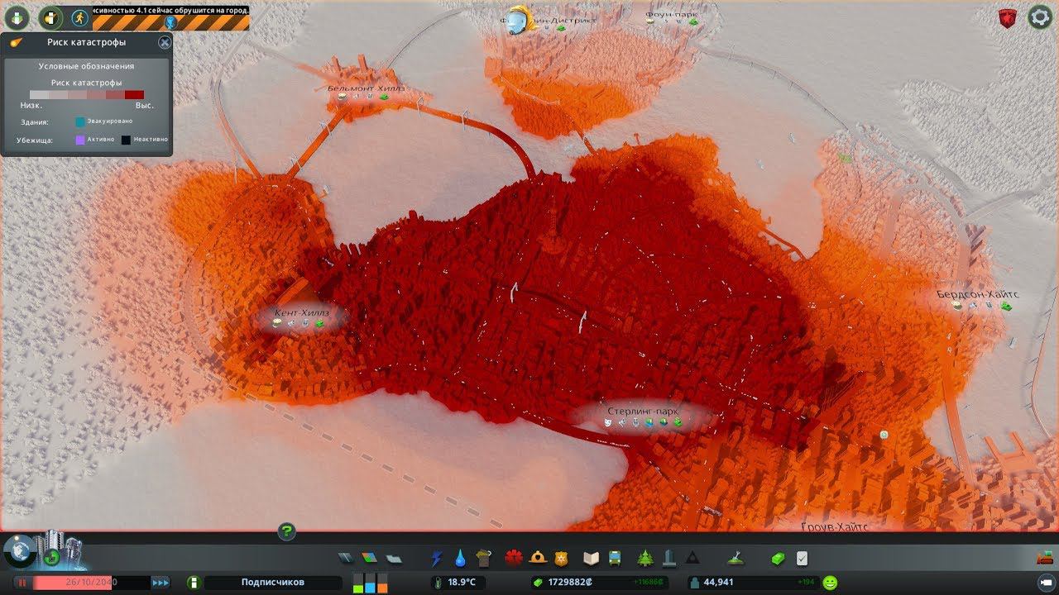The width and height of the screenshot is (1059, 595).
Task: Click the city info icon beside Подписчиков
Action: tap(194, 583)
